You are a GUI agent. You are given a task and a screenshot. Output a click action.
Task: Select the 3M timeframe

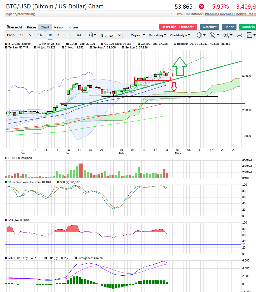point(50,35)
